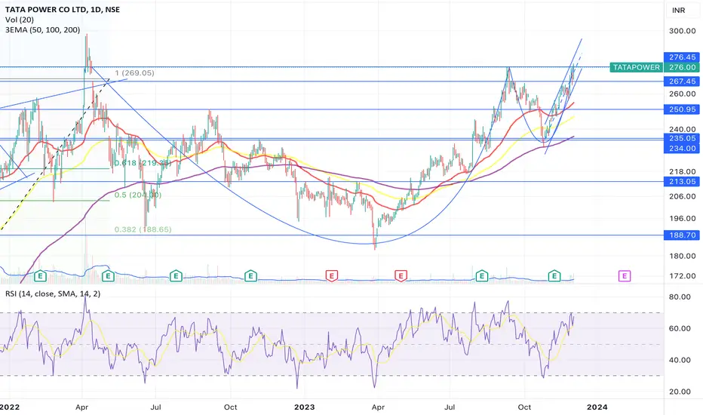This screenshot has height=415, width=703.
Task: Open the red E earnings marker after Apr 2023
Action: pos(401,275)
